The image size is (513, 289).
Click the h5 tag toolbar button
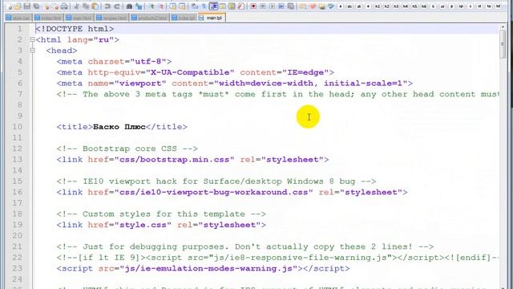414,6
